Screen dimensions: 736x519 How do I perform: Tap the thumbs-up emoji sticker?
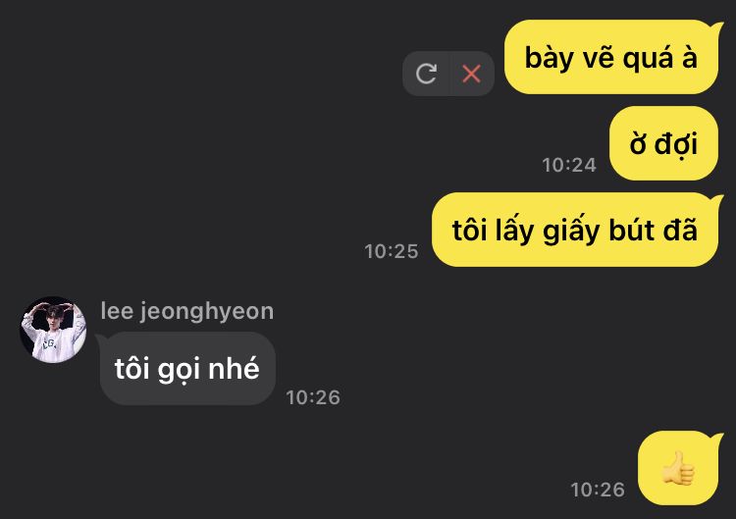pos(678,468)
